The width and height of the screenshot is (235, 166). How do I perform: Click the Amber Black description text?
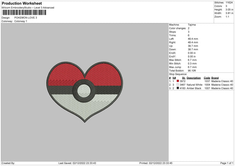pyautogui.click(x=194, y=88)
